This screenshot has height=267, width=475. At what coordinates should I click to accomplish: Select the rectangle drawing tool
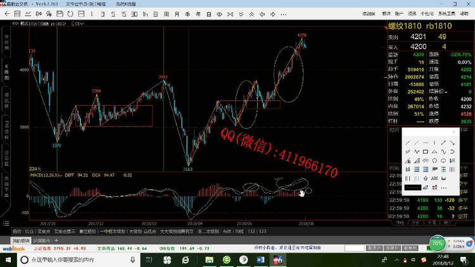426,152
